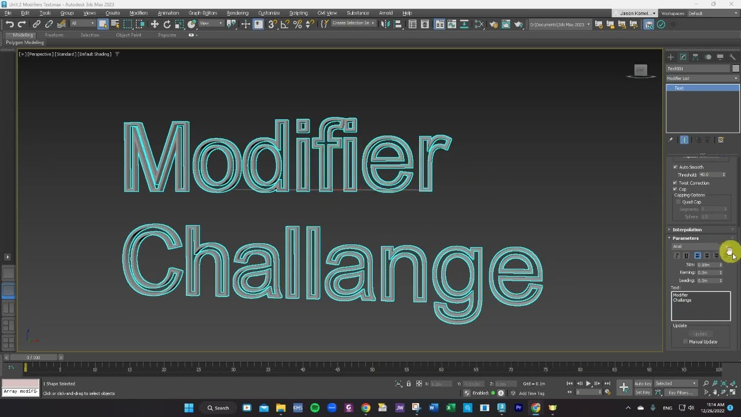Click the Pin Stack icon
This screenshot has width=741, height=417.
(671, 140)
